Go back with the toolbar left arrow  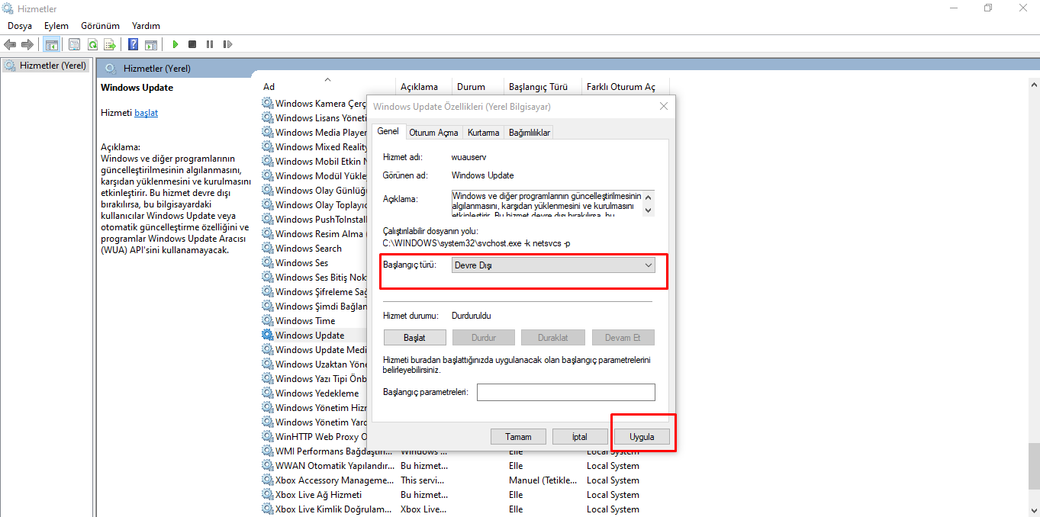tap(10, 44)
